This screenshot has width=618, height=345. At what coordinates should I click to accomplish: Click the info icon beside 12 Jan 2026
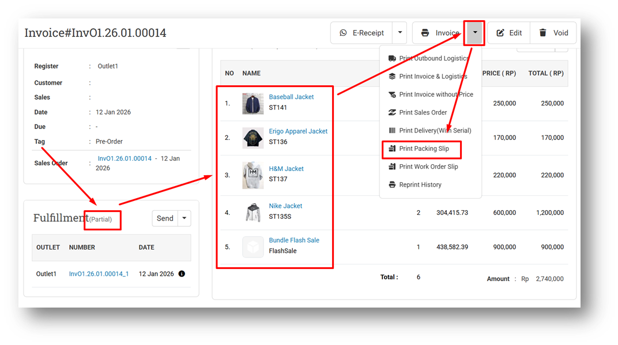(182, 274)
